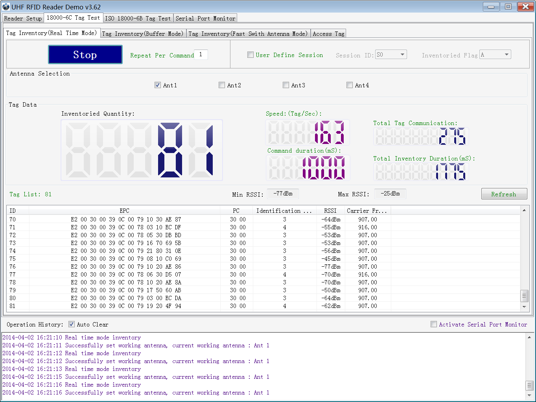536x402 pixels.
Task: Sort the tag list by RSSI column header
Action: point(330,211)
